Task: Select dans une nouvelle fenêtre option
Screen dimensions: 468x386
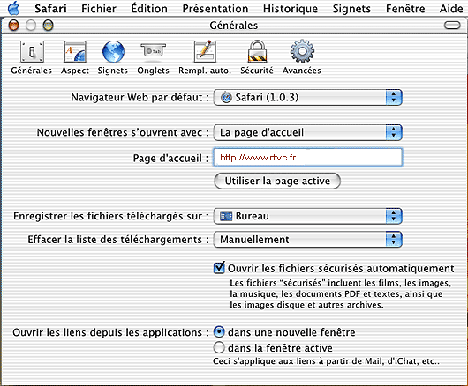Action: 219,331
